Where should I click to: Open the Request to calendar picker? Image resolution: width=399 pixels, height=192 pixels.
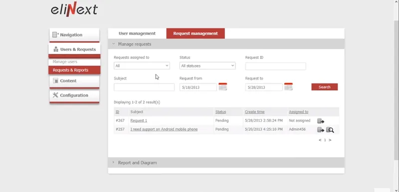288,87
